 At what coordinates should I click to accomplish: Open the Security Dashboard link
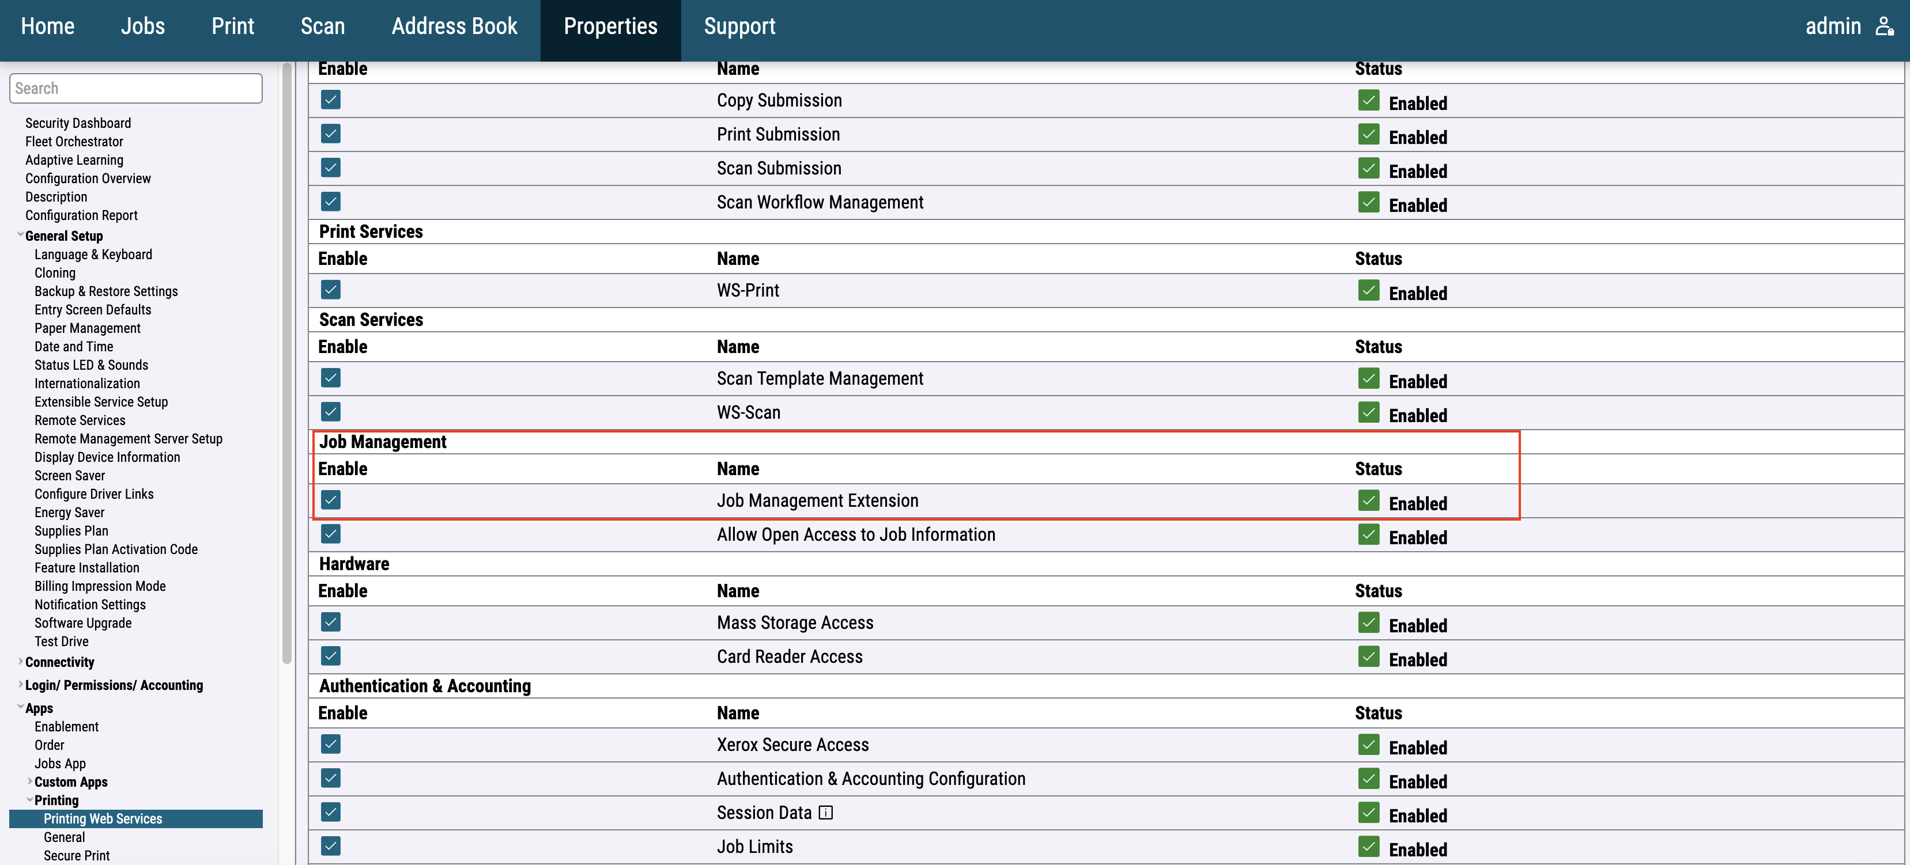(78, 123)
